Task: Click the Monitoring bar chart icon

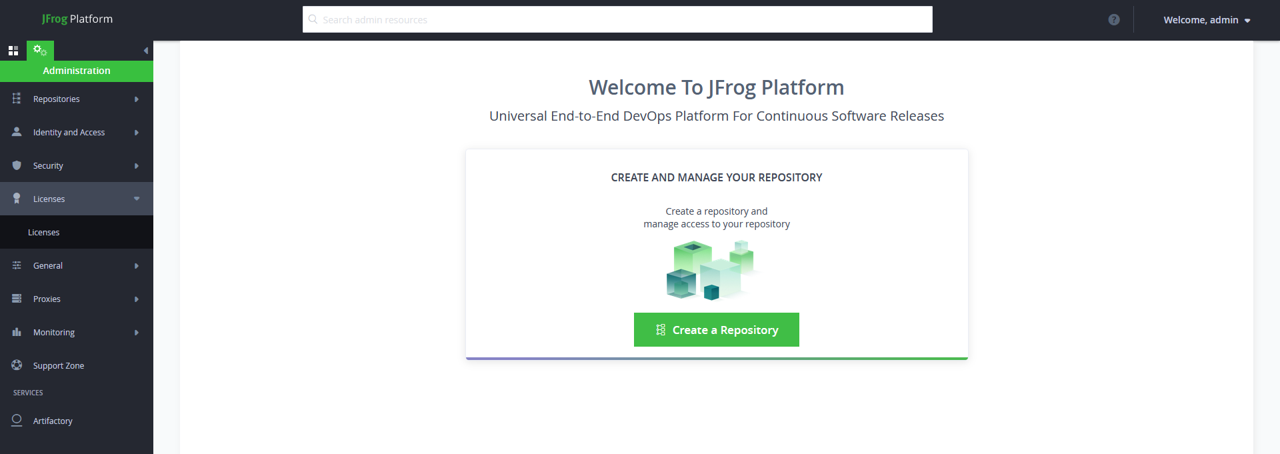Action: pyautogui.click(x=17, y=332)
